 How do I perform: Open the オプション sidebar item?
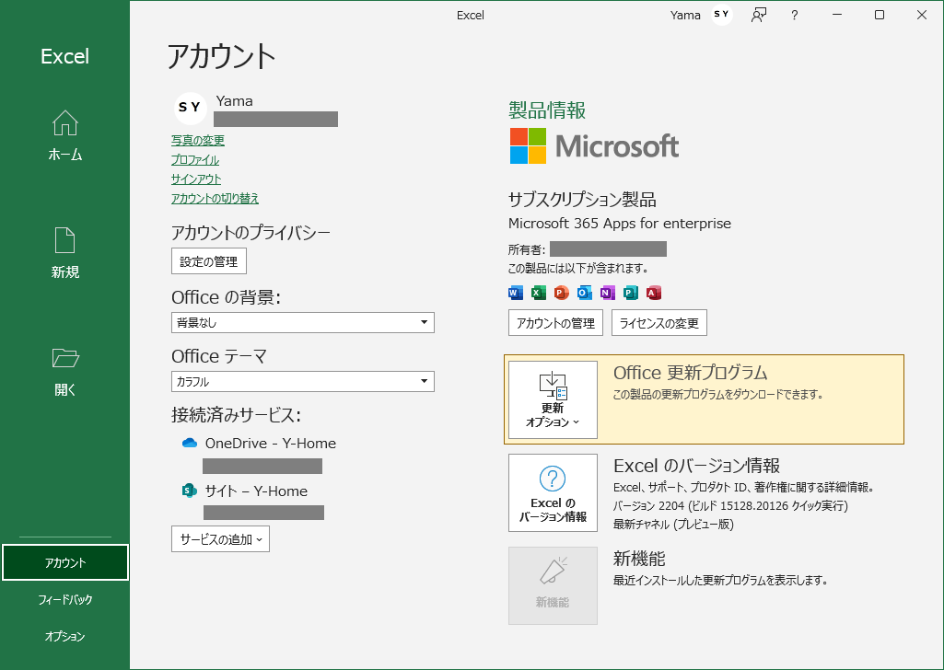click(x=65, y=636)
